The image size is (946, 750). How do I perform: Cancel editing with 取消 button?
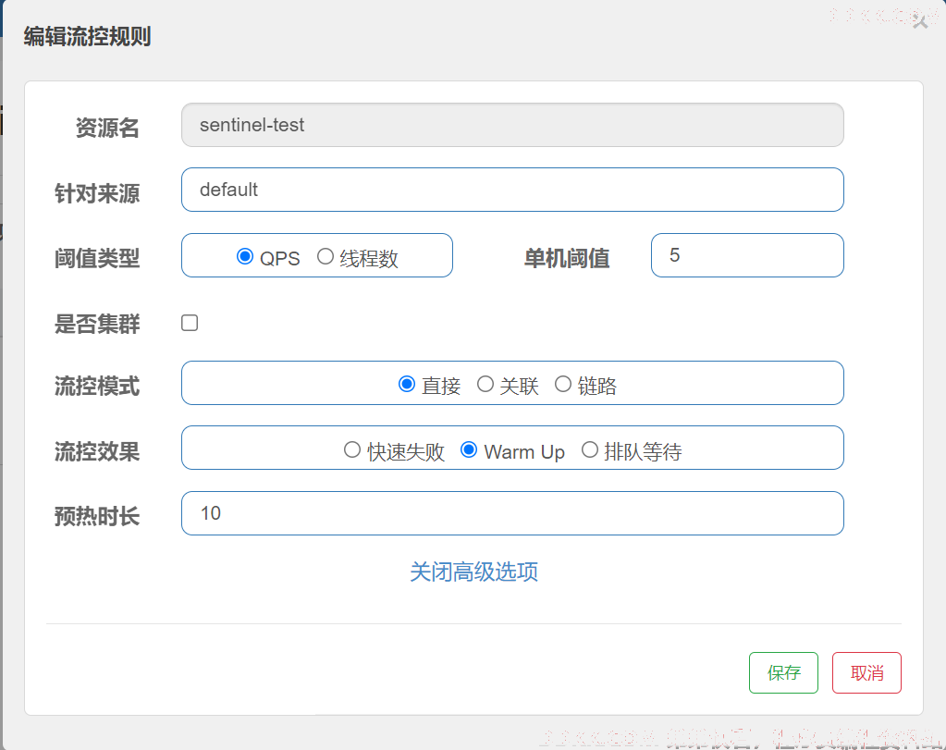pyautogui.click(x=867, y=672)
